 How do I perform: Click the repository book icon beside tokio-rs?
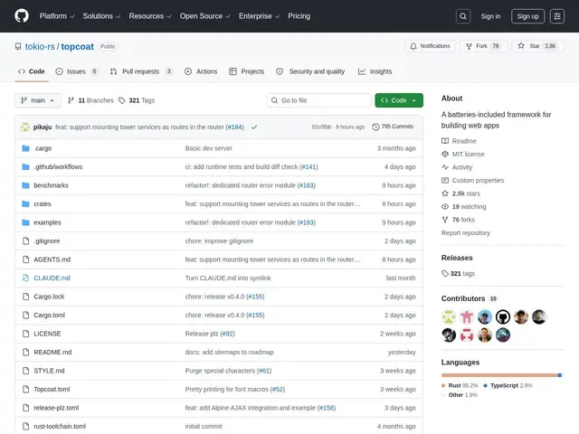click(18, 46)
